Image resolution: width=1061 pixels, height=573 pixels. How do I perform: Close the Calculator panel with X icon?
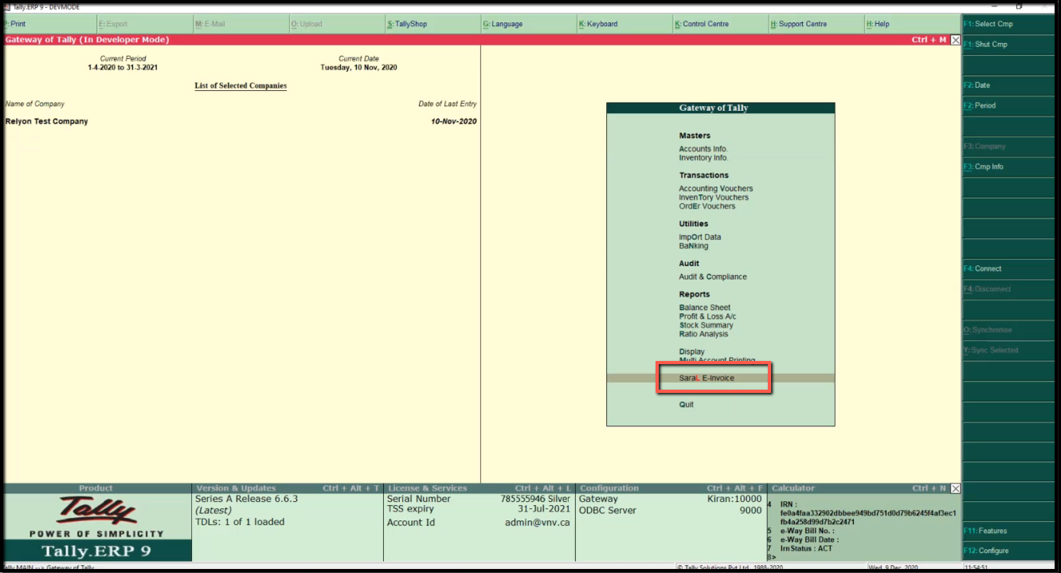click(956, 489)
